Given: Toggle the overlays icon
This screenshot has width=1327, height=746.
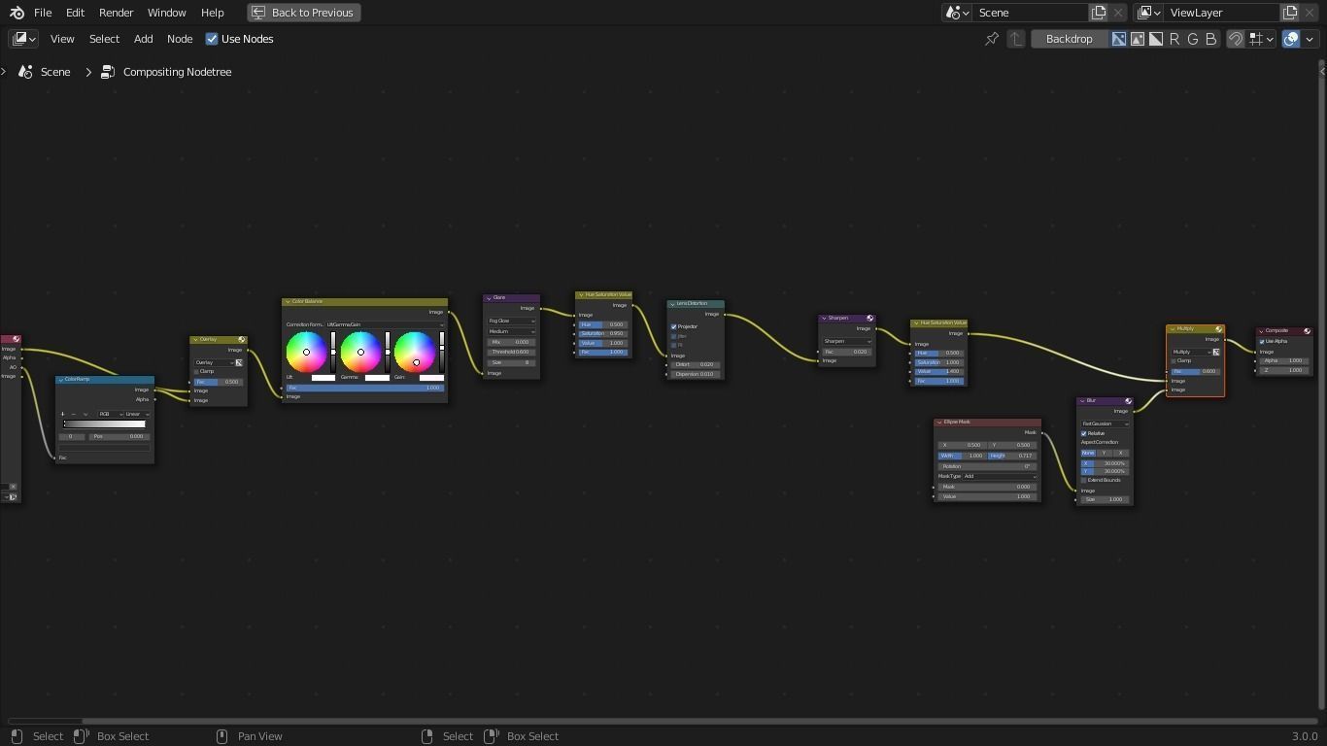Looking at the screenshot, I should pyautogui.click(x=1291, y=39).
